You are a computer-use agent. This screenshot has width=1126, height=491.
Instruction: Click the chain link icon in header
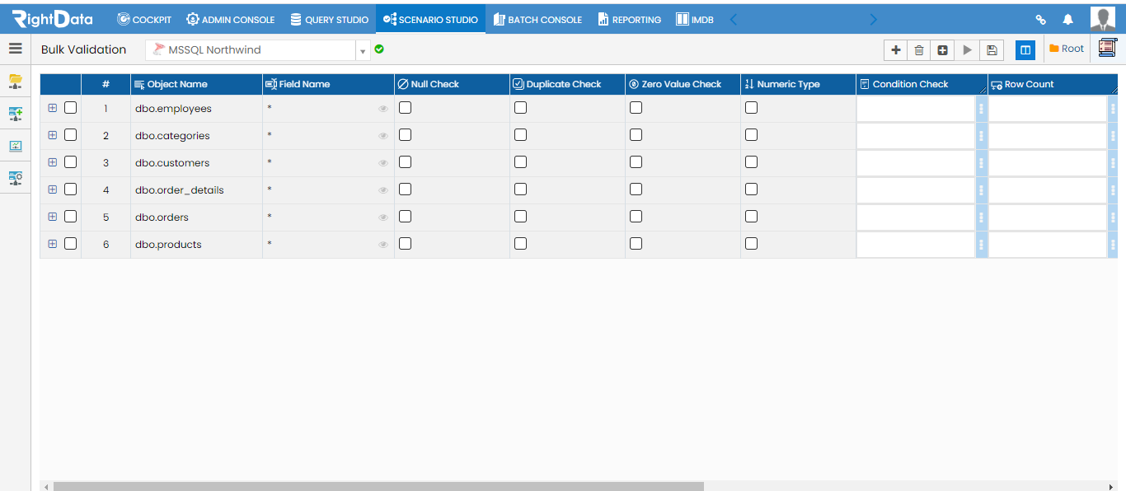click(x=1041, y=19)
